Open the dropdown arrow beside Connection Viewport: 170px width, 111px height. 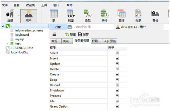[x=19, y=16]
